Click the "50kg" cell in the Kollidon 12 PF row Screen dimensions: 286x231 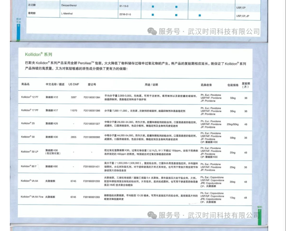(x=233, y=98)
